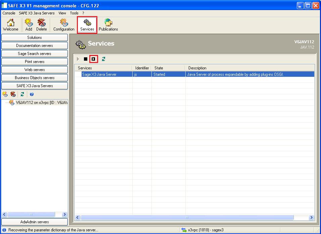Image resolution: width=321 pixels, height=234 pixels.
Task: Click the services table horizontal scrollbar thumb
Action: click(x=187, y=218)
